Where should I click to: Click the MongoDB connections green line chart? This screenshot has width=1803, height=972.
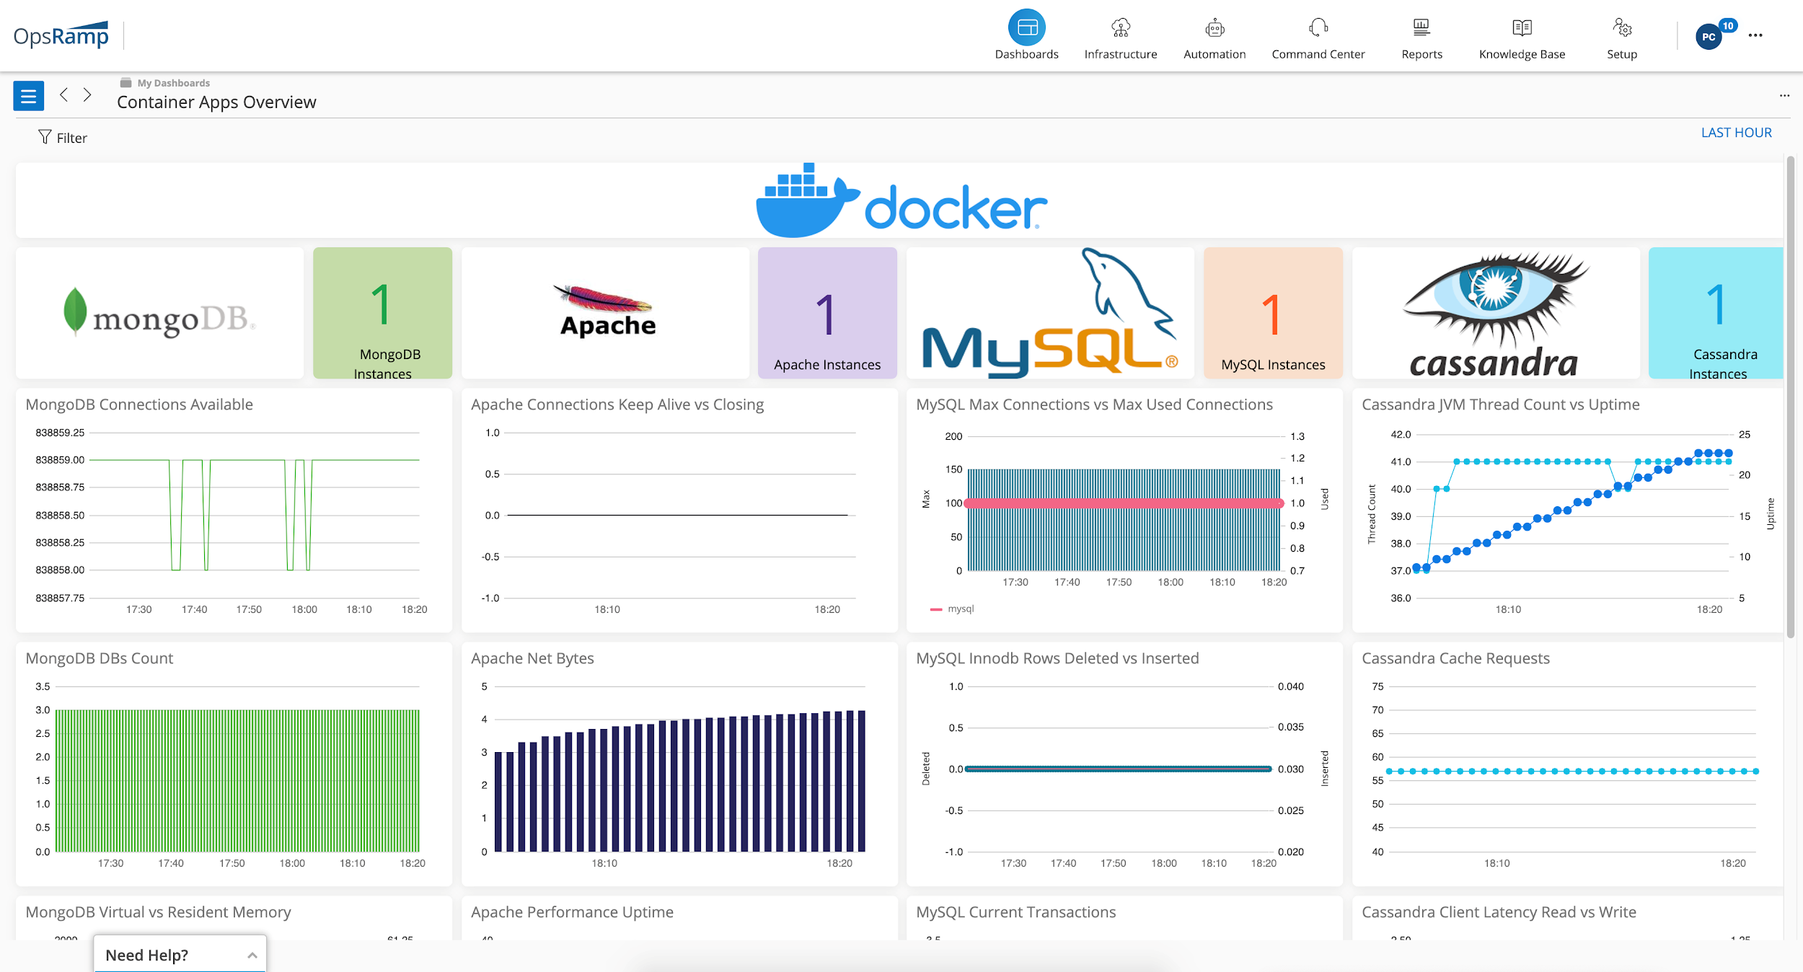(254, 515)
